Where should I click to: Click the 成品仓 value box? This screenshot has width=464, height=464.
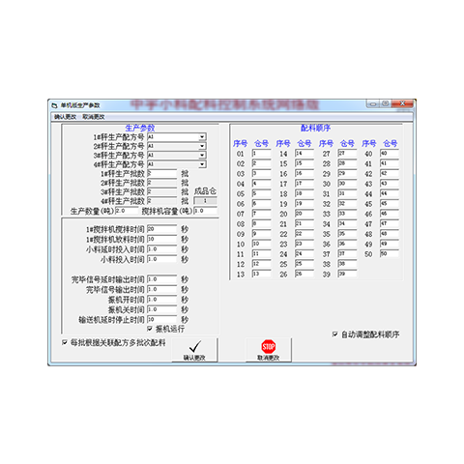(x=205, y=201)
